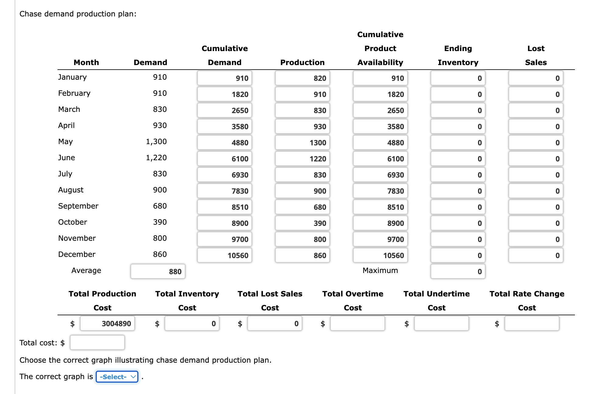Select the Total cost input field

(97, 342)
